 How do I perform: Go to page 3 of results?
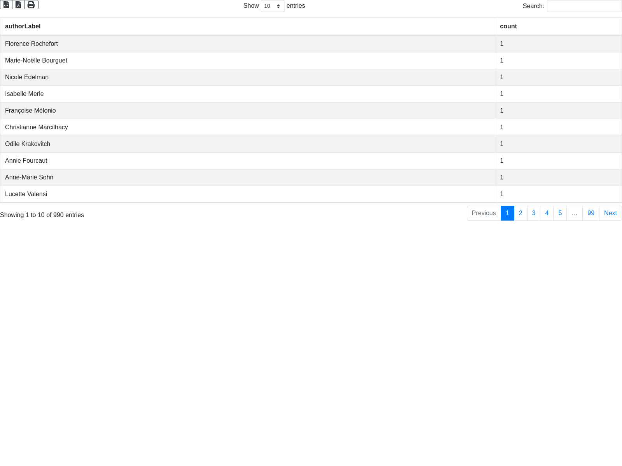(534, 213)
